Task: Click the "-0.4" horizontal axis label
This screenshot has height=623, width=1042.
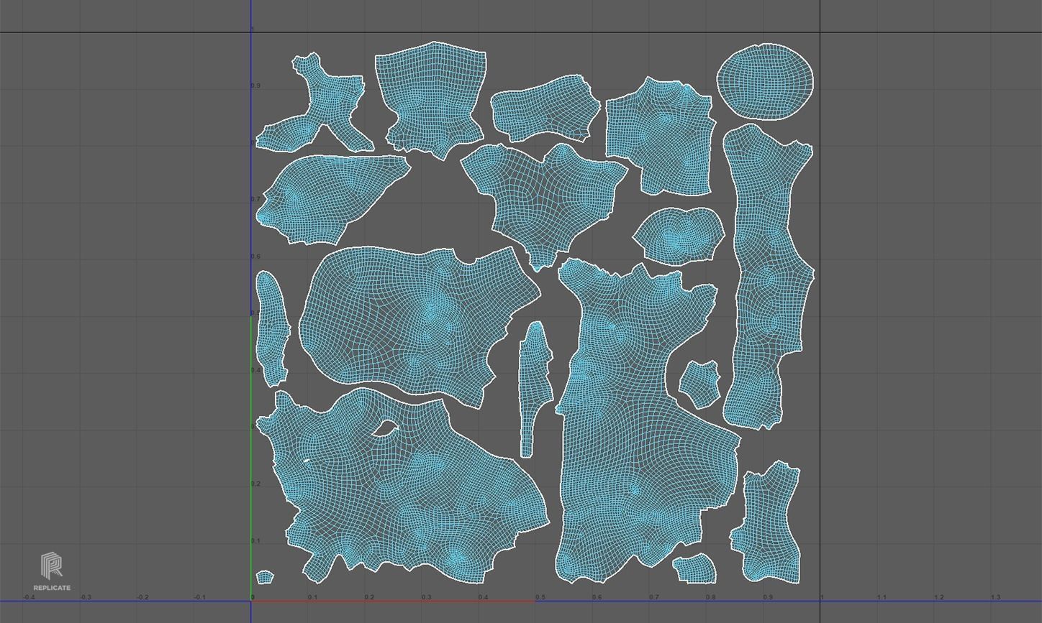Action: point(29,597)
